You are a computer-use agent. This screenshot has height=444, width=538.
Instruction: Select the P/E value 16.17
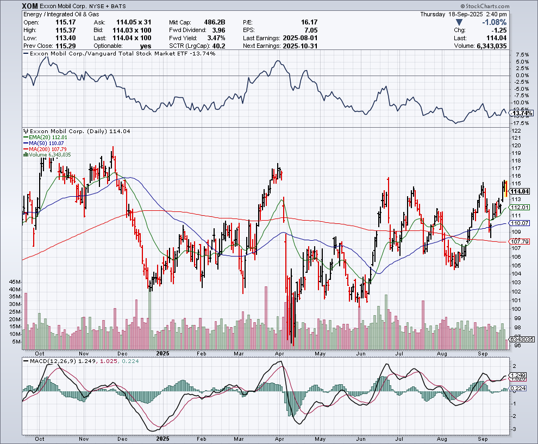[x=309, y=22]
